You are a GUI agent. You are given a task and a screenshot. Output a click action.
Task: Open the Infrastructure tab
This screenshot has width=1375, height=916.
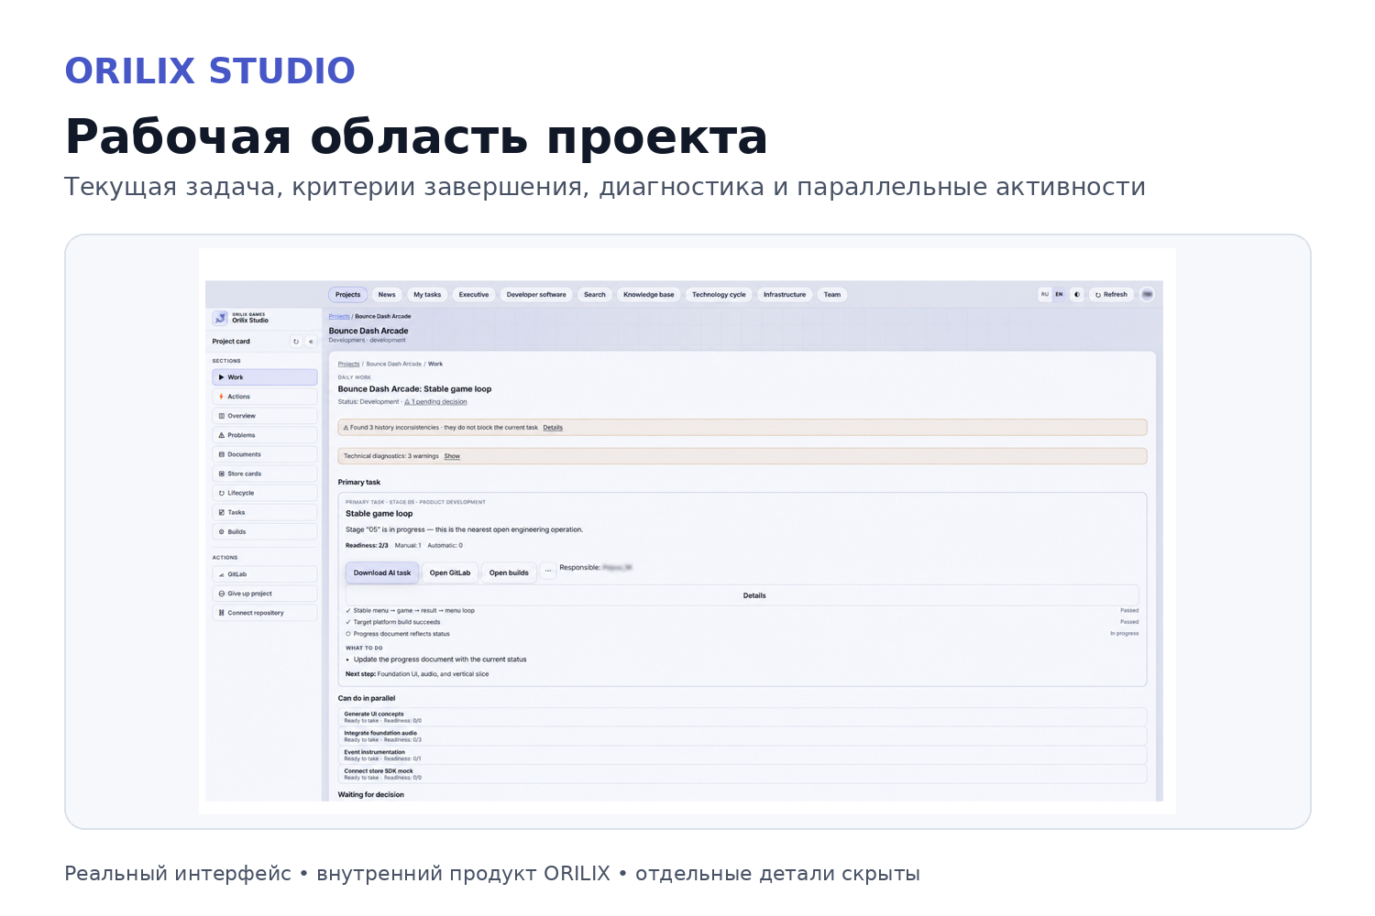(785, 295)
